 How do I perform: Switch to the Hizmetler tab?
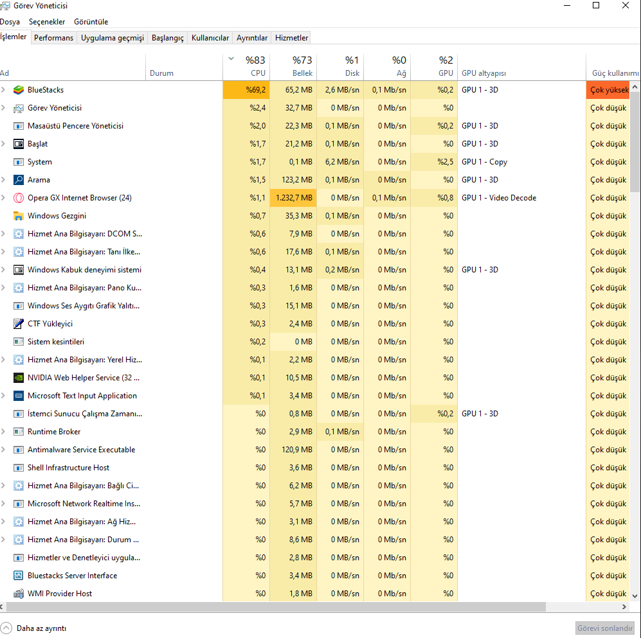pos(291,37)
